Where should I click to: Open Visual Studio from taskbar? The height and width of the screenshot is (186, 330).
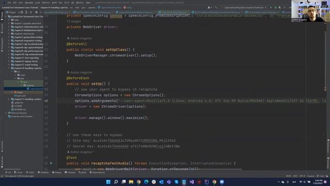191,182
